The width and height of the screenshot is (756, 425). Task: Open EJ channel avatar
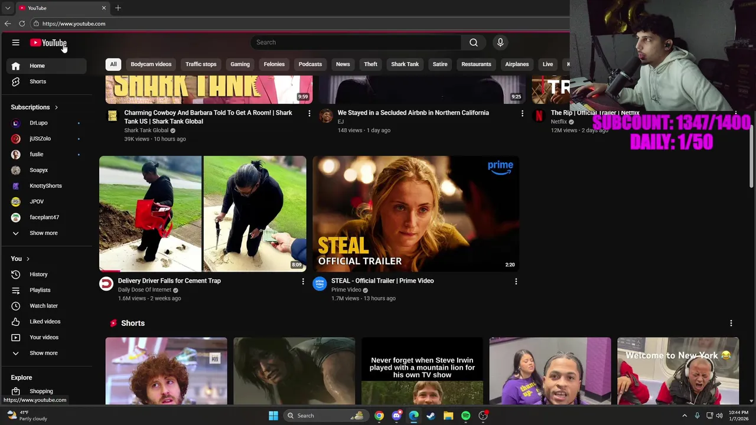(x=326, y=116)
